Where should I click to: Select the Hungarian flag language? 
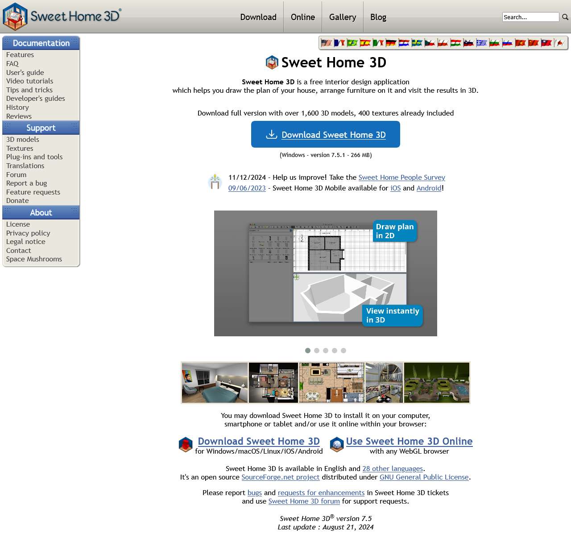click(456, 43)
